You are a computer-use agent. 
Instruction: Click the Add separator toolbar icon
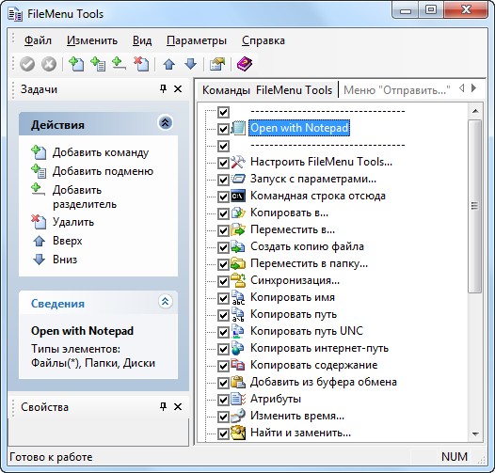coord(119,64)
